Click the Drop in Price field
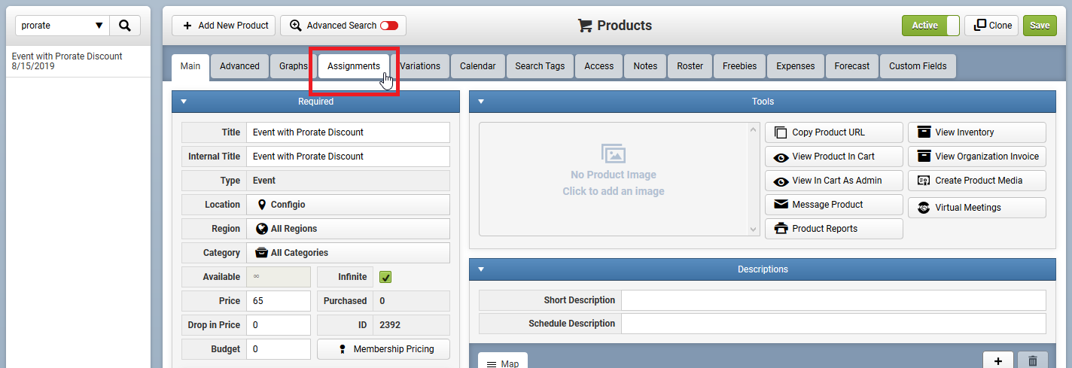The image size is (1072, 368). click(x=279, y=325)
